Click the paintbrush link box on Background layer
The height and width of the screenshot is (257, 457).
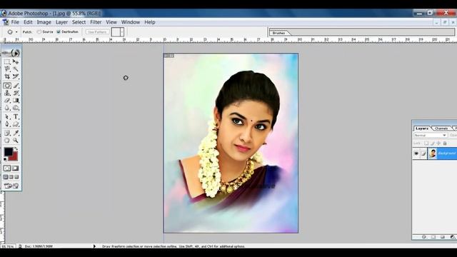(423, 153)
